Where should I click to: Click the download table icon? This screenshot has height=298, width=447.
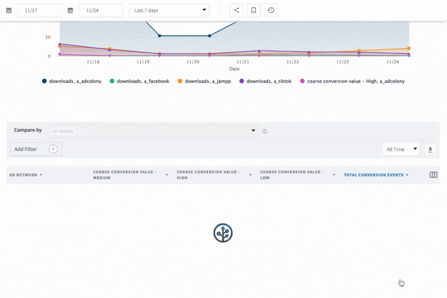[x=430, y=149]
